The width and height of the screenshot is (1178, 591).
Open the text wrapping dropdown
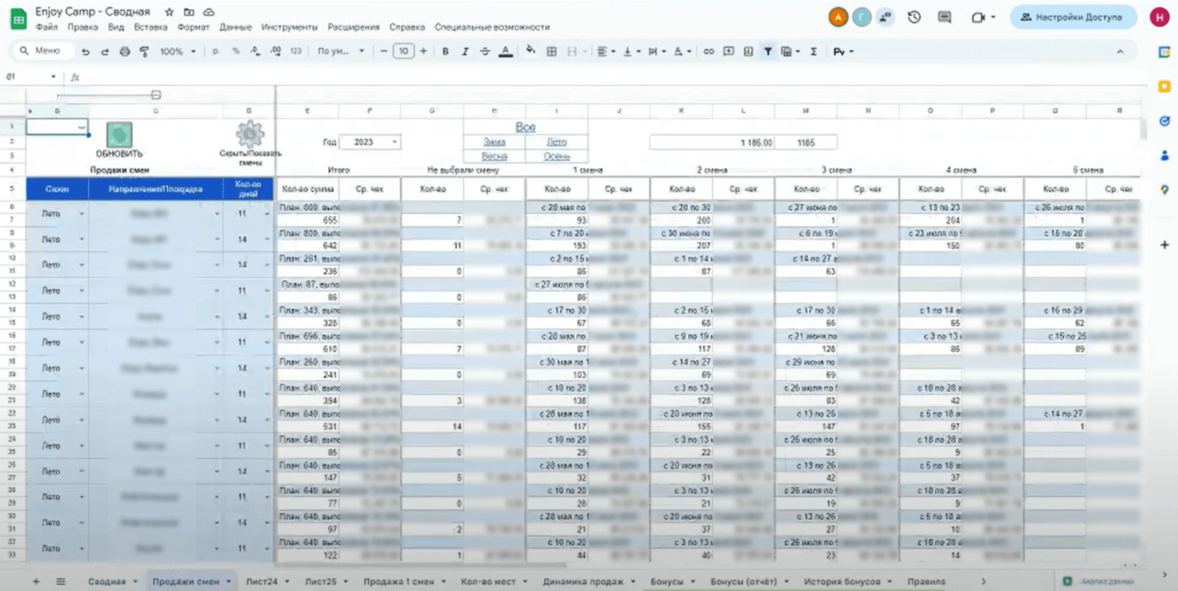pyautogui.click(x=657, y=52)
